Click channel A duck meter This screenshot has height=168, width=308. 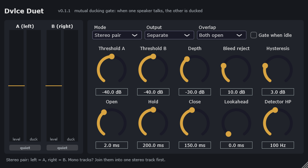tap(34, 86)
